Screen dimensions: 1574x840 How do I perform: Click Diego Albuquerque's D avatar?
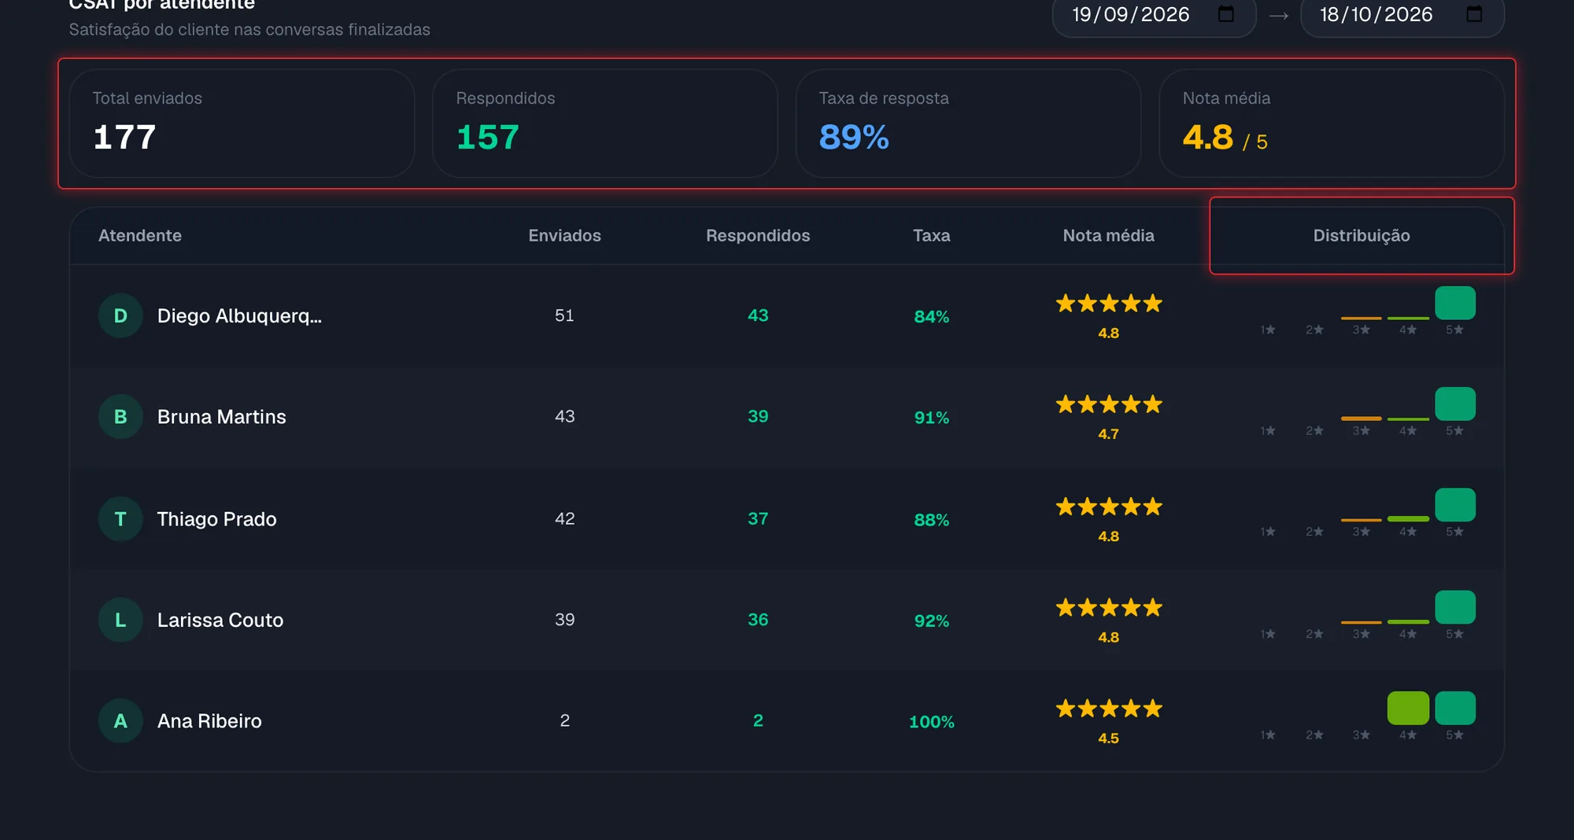point(120,315)
